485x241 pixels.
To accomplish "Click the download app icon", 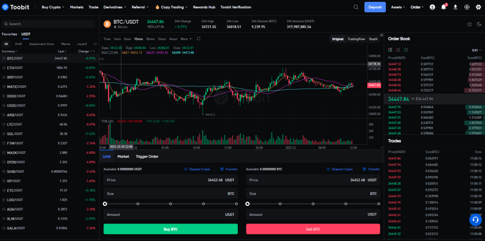I will tap(455, 7).
